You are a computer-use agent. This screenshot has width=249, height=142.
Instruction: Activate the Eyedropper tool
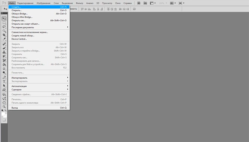pyautogui.click(x=4, y=39)
